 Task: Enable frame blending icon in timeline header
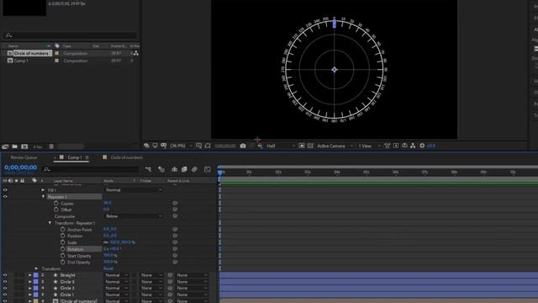184,169
